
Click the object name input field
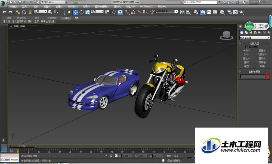point(253,76)
